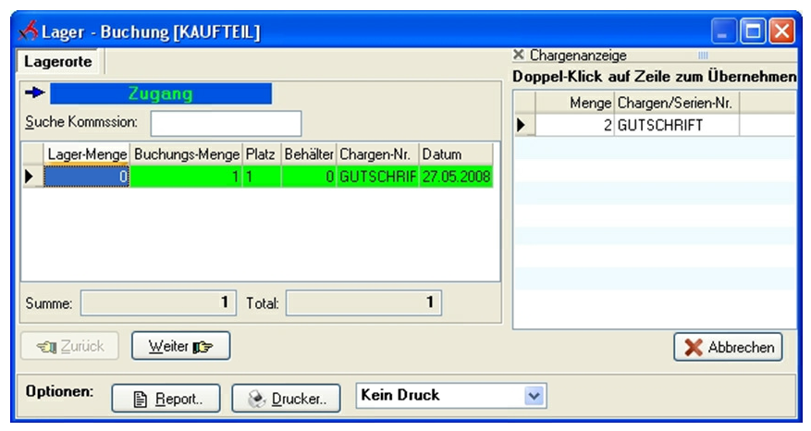Select the Lager-Menge cell with value 0
Image resolution: width=811 pixels, height=431 pixels.
point(86,176)
